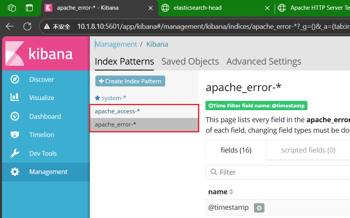Image resolution: width=350 pixels, height=218 pixels.
Task: Click the not-secure warning icon
Action: [47, 27]
